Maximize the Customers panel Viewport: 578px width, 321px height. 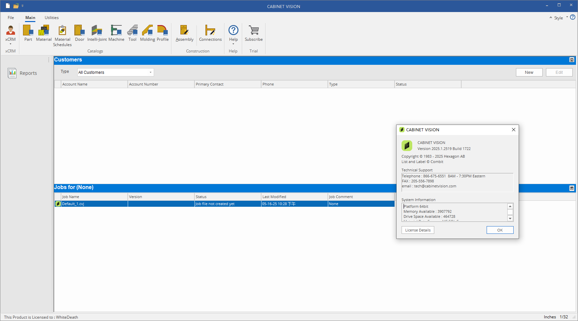click(x=572, y=60)
